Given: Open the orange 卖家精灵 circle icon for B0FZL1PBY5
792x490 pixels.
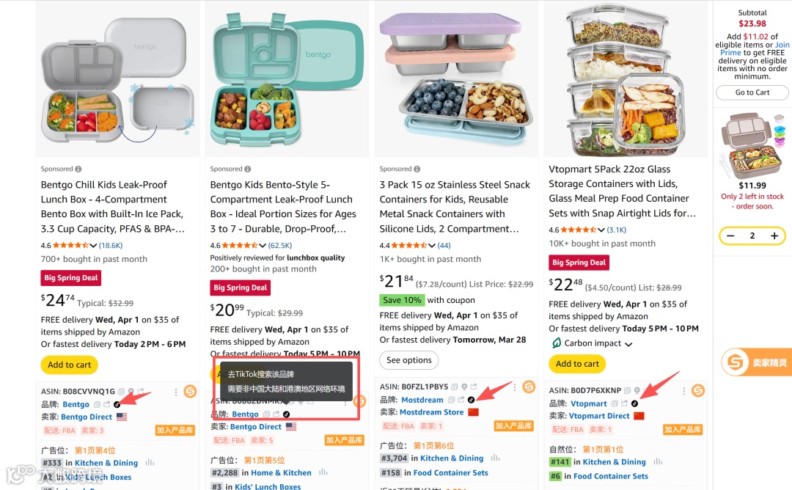Looking at the screenshot, I should pyautogui.click(x=529, y=387).
